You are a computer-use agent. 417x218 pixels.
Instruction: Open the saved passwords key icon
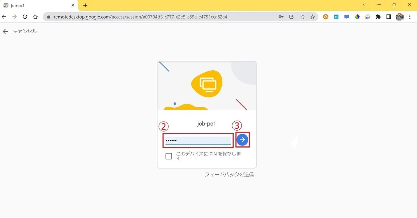click(281, 17)
